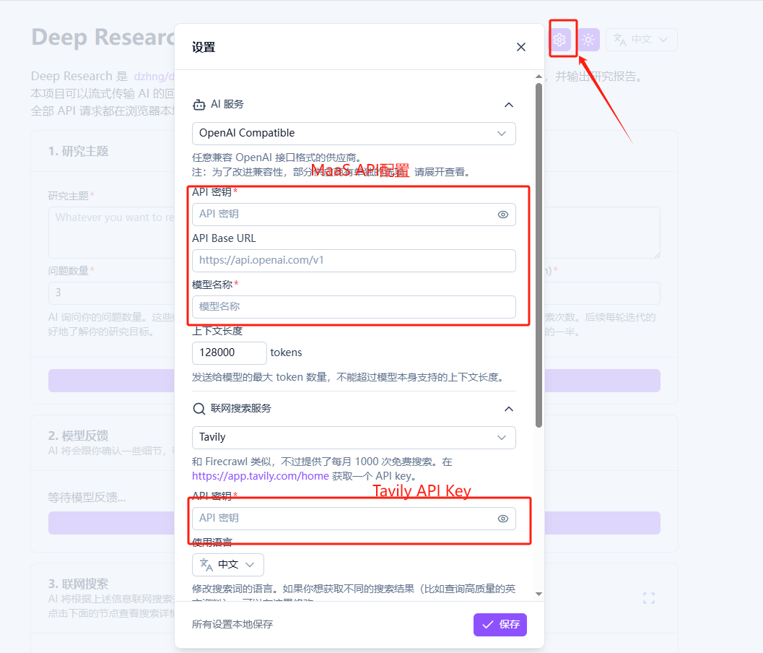
Task: Click the 等待模型反馈... text
Action: tap(87, 497)
